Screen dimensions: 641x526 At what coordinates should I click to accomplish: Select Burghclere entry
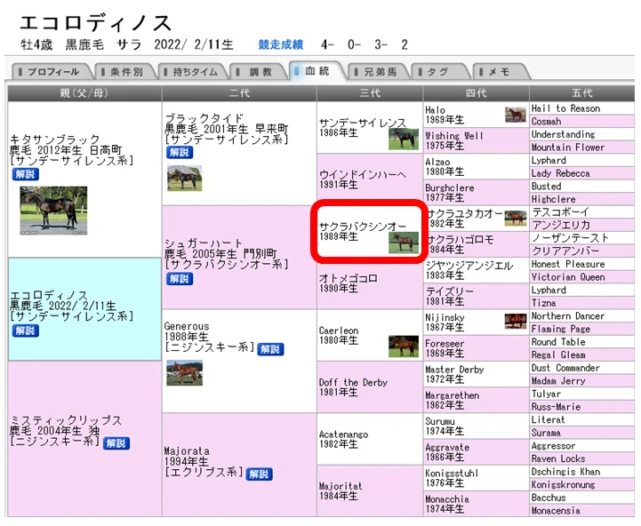(x=477, y=193)
